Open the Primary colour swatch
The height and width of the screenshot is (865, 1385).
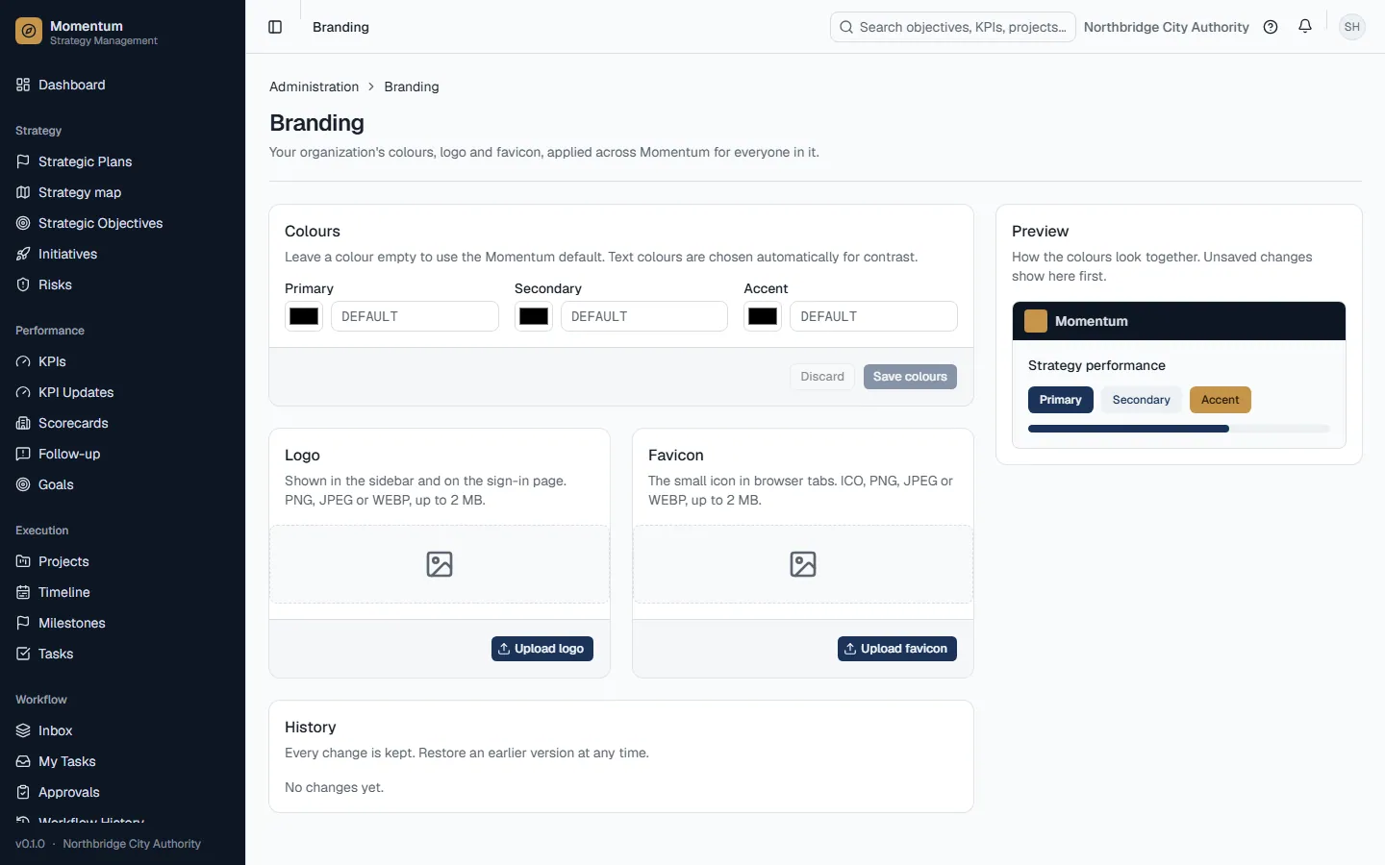(x=304, y=316)
